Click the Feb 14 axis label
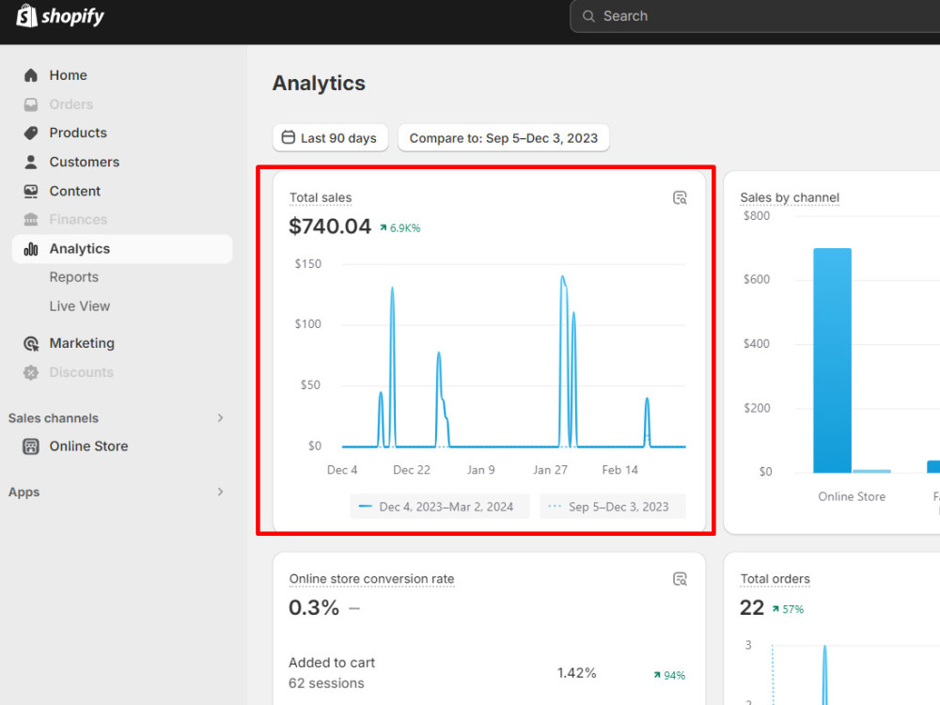The image size is (940, 705). point(619,470)
